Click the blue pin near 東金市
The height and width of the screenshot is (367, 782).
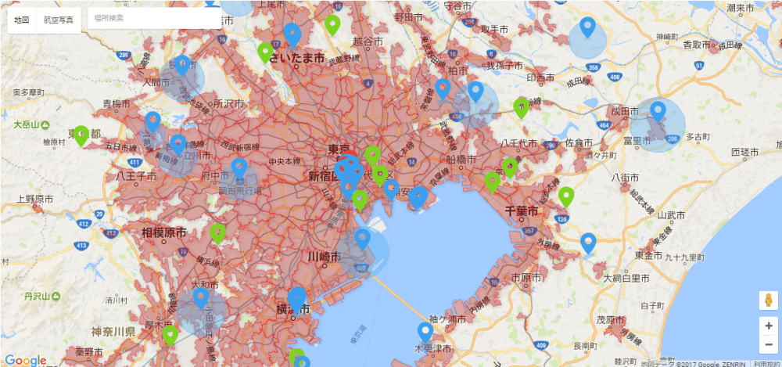(x=589, y=243)
